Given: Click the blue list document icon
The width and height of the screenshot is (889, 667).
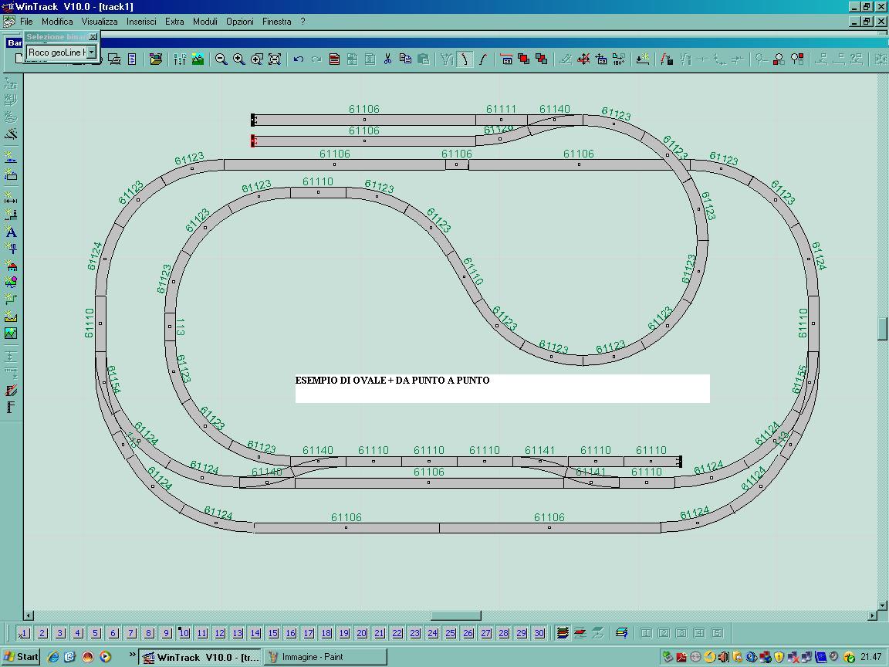Looking at the screenshot, I should [x=132, y=59].
